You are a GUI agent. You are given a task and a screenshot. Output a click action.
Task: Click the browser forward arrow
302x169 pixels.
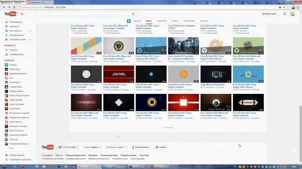pos(9,8)
